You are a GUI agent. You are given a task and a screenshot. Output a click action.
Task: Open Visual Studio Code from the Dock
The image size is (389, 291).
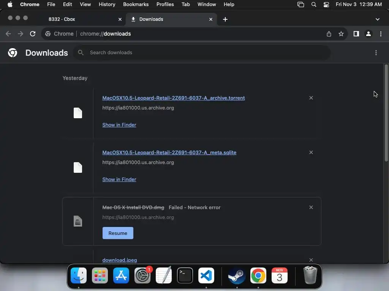point(206,275)
